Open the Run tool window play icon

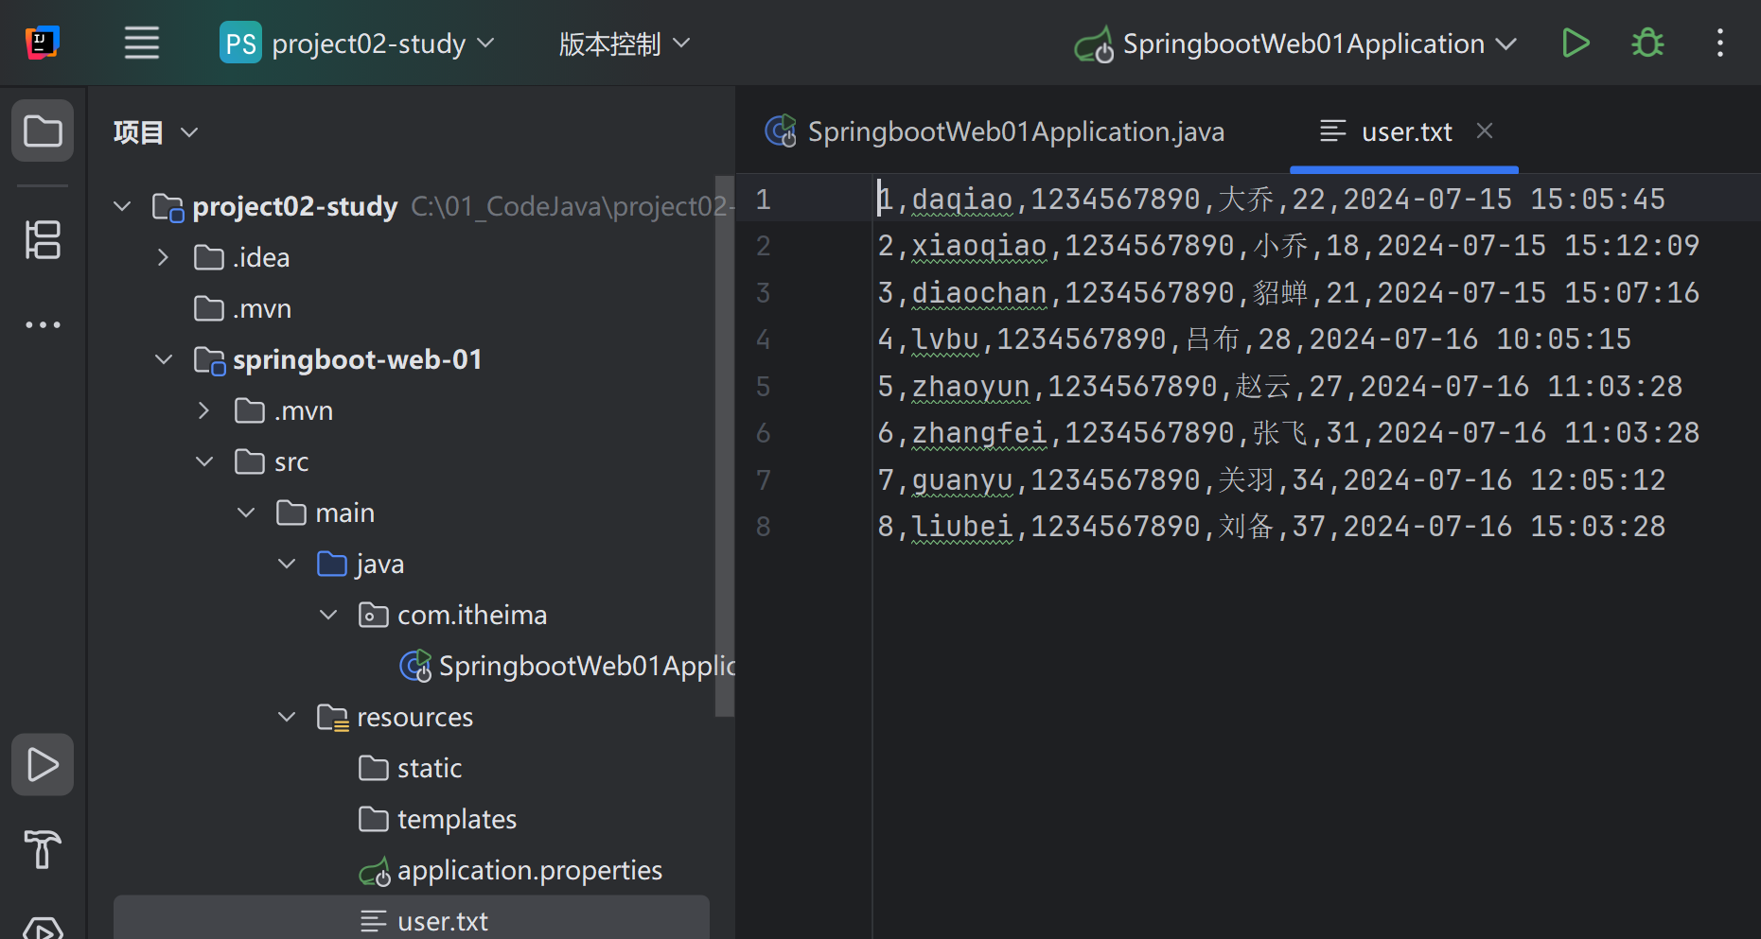tap(42, 764)
